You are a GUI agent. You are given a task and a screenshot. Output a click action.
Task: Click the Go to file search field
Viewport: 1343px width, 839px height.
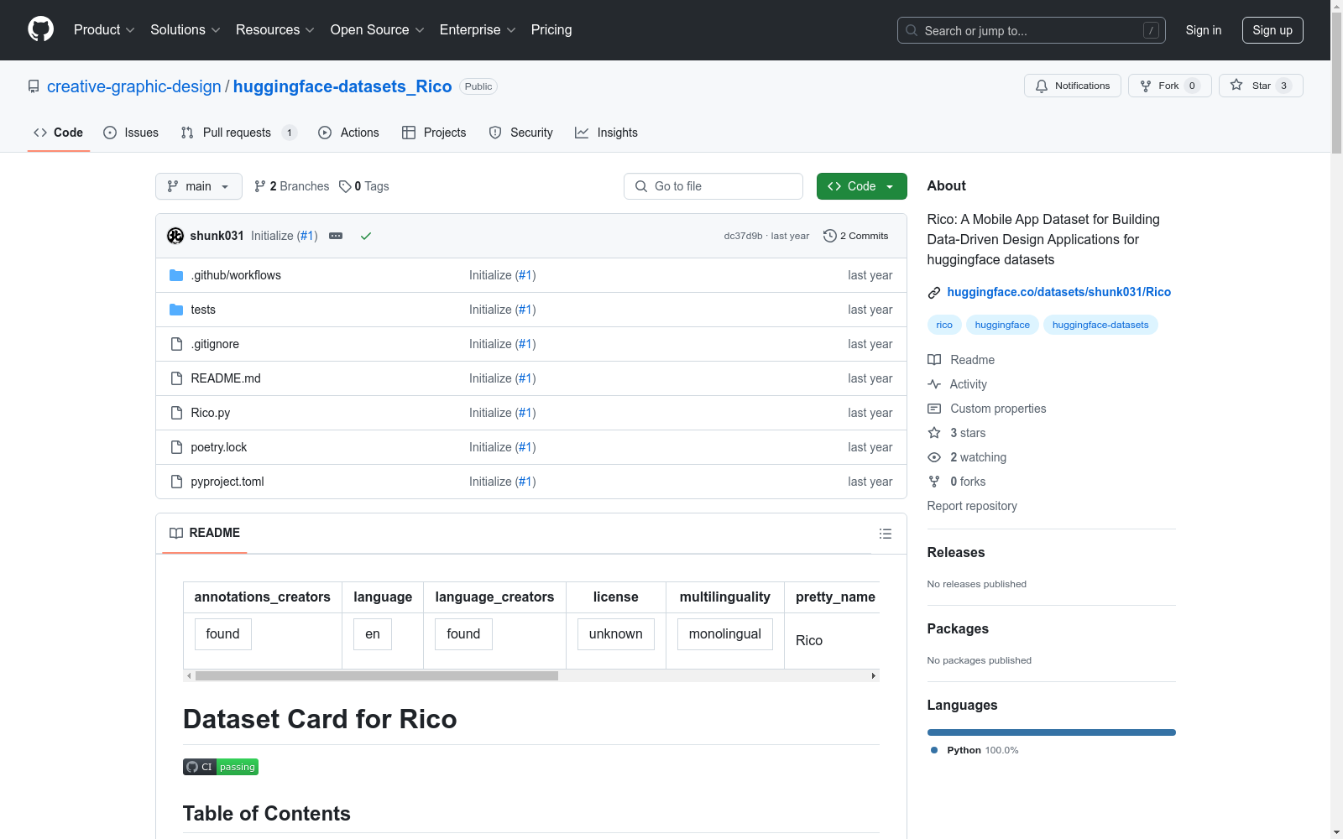[x=713, y=186]
